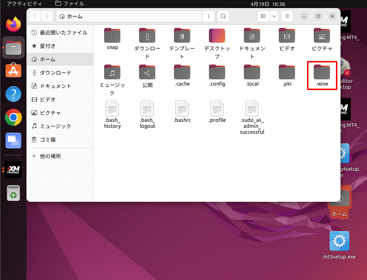This screenshot has width=367, height=280.
Task: Open 他の場所 in the sidebar
Action: tap(50, 156)
